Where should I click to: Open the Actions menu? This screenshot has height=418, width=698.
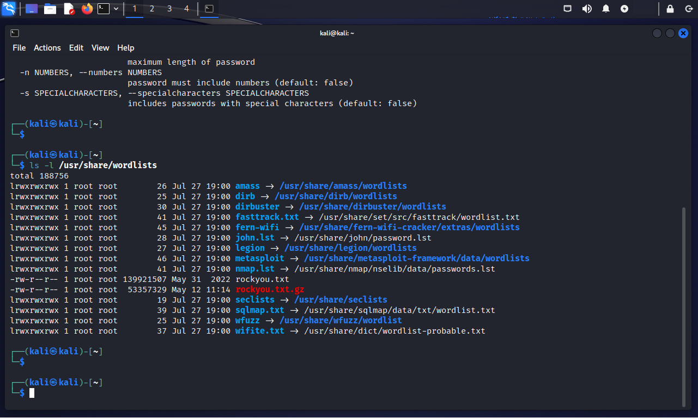(x=47, y=48)
